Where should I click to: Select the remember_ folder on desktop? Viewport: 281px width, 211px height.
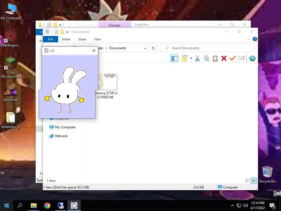pos(11,120)
